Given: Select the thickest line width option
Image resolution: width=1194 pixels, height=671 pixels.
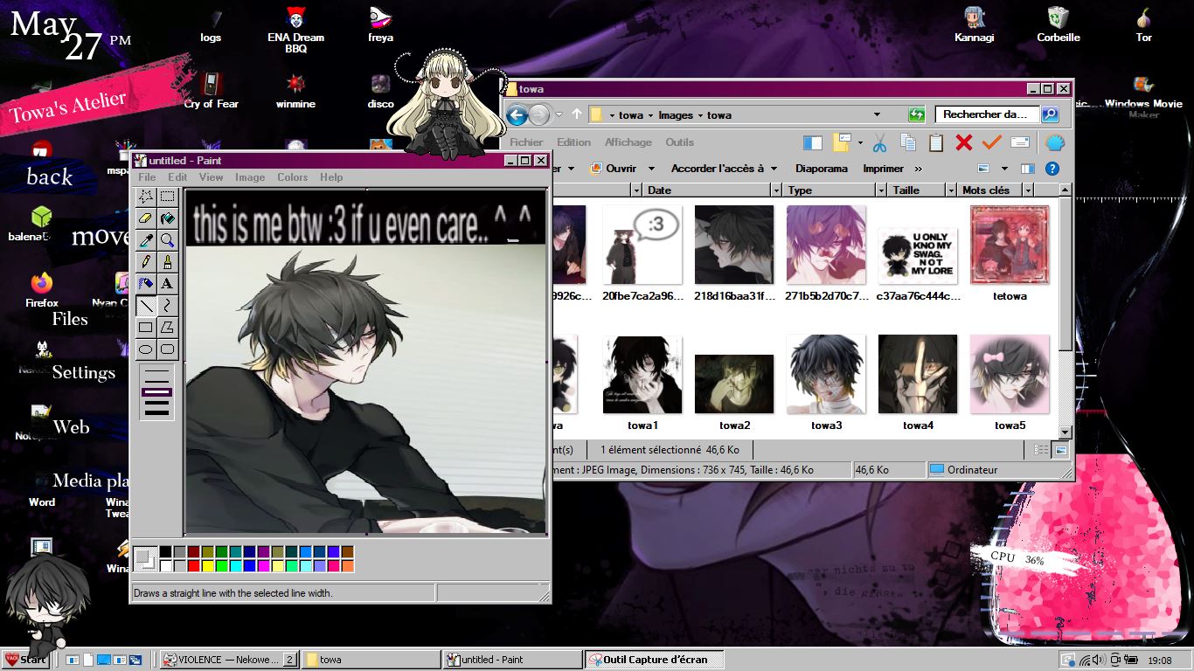Looking at the screenshot, I should coord(157,412).
